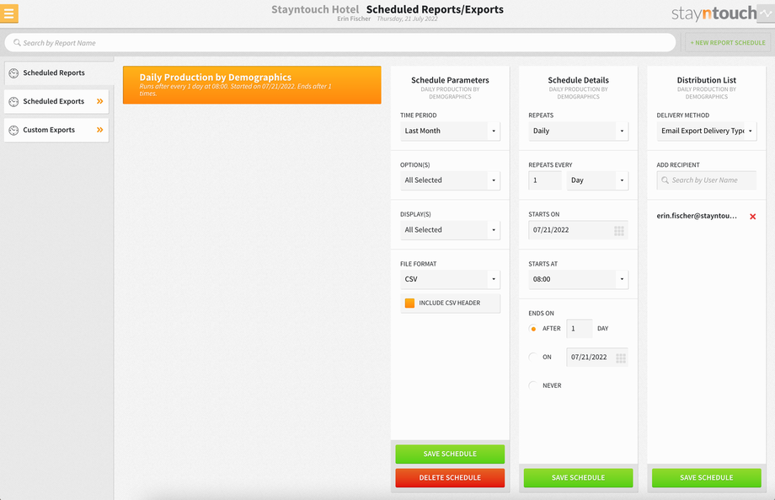Click the Stayntouch Hotel title
775x500 pixels.
coord(315,9)
